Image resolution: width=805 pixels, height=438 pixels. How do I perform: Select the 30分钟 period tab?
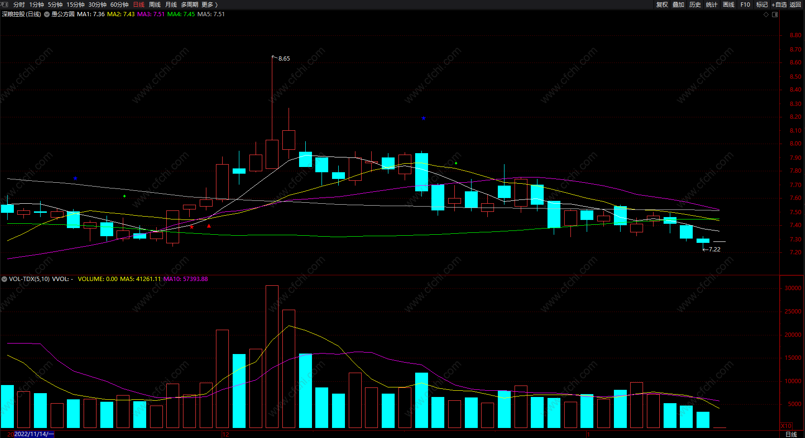tap(97, 5)
